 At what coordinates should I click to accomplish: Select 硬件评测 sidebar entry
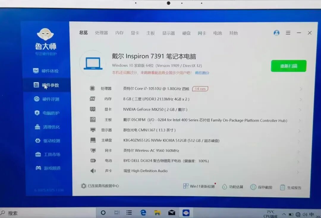pos(47,99)
